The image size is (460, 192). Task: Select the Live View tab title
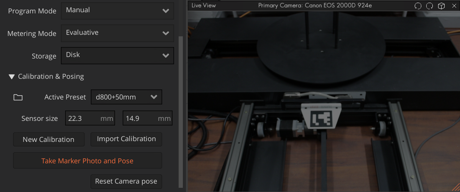point(204,5)
